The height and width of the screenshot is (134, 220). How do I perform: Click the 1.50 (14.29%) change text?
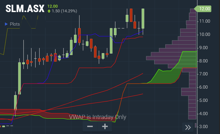coord(64,11)
